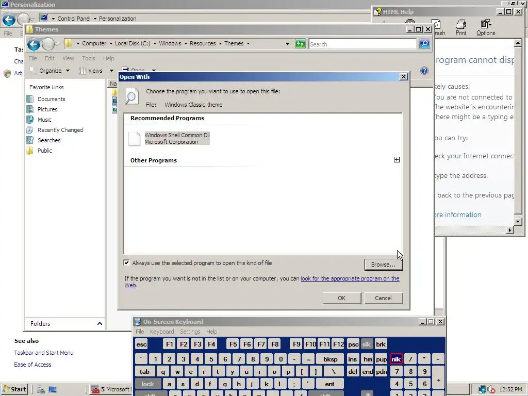This screenshot has width=528, height=396.
Task: Click horizontal scroll right arrow in HTML Help
Action: tap(510, 230)
